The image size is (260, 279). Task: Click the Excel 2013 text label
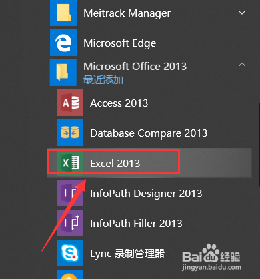click(x=115, y=164)
